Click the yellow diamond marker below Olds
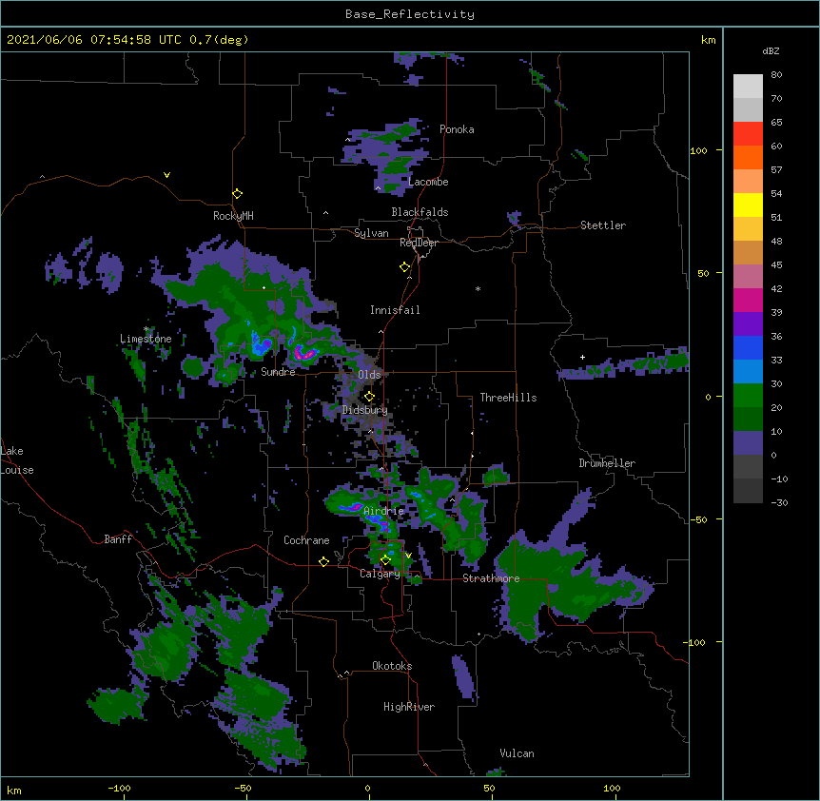Viewport: 820px width, 801px height. (369, 397)
